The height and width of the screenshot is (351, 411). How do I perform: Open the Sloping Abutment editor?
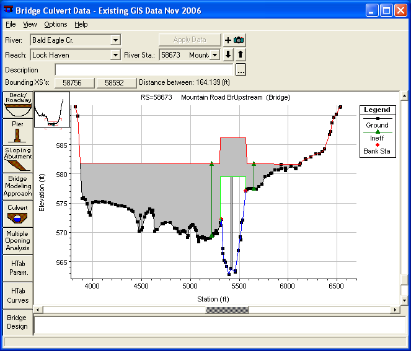pos(17,158)
